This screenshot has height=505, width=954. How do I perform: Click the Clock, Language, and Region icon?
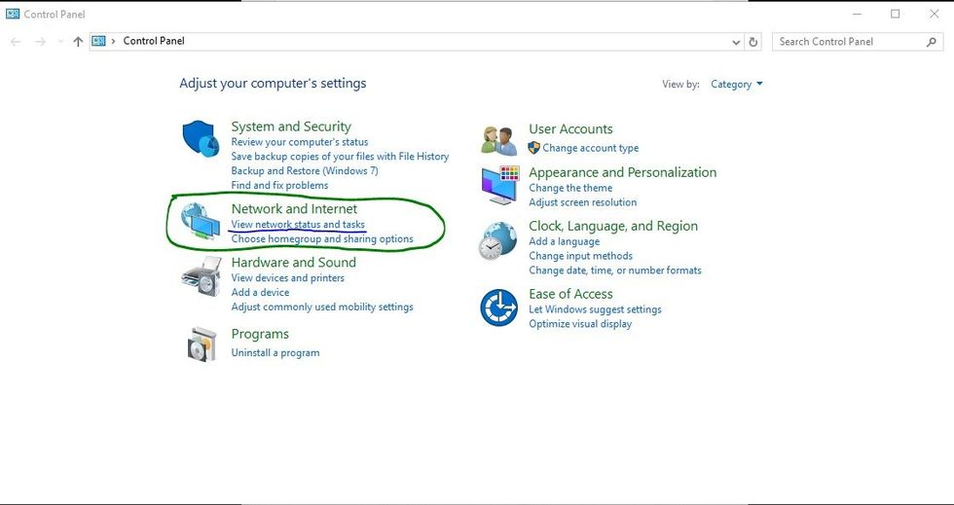498,240
